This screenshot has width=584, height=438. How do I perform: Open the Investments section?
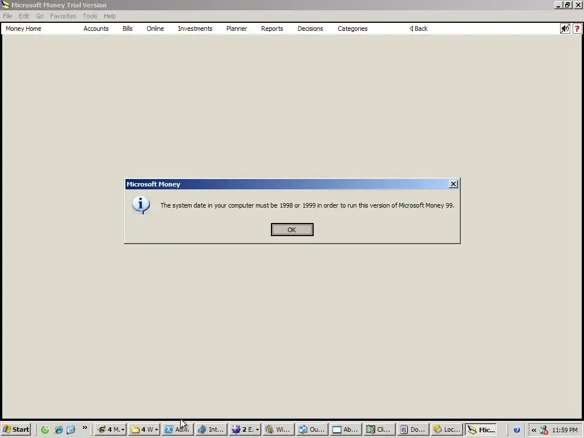[x=195, y=29]
